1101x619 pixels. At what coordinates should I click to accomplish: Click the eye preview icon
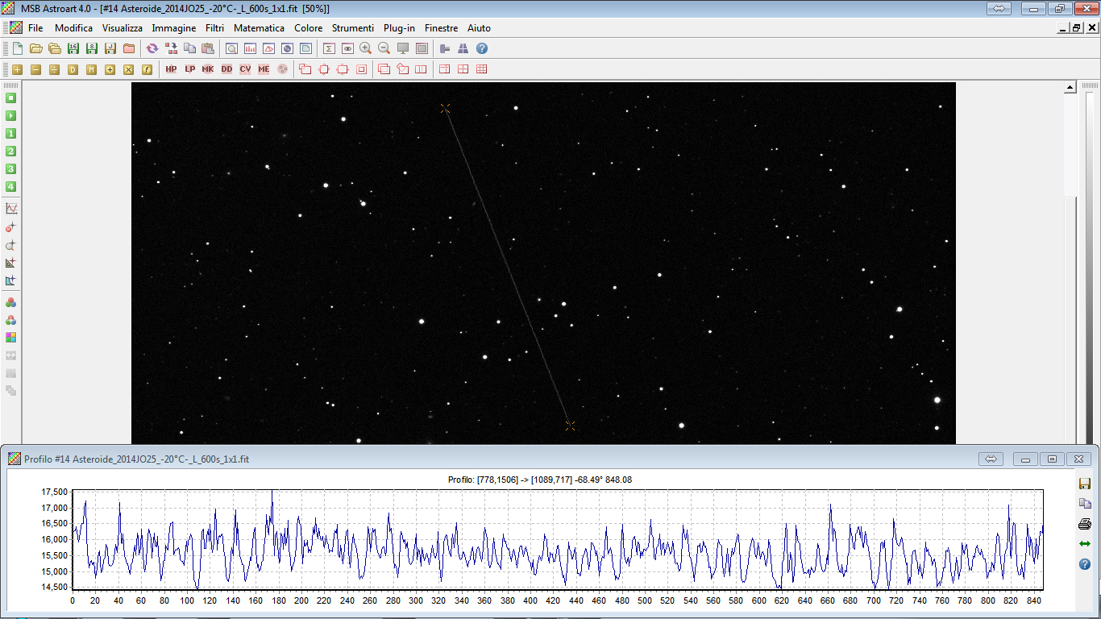click(x=347, y=48)
